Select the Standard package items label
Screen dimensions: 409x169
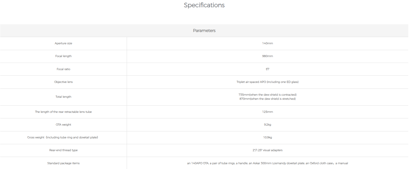coord(63,163)
